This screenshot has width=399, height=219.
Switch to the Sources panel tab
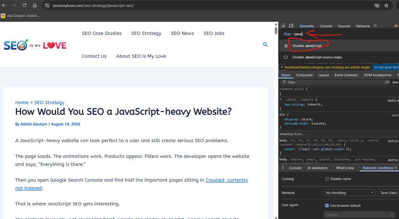coord(344,26)
